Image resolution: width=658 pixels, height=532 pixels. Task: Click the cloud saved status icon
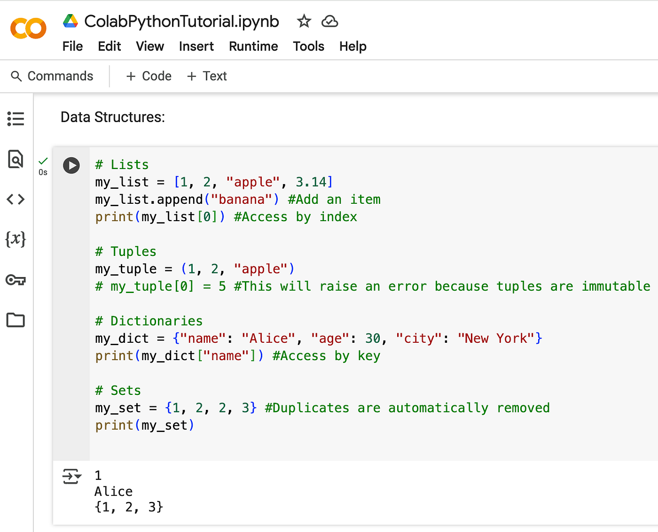[x=329, y=21]
